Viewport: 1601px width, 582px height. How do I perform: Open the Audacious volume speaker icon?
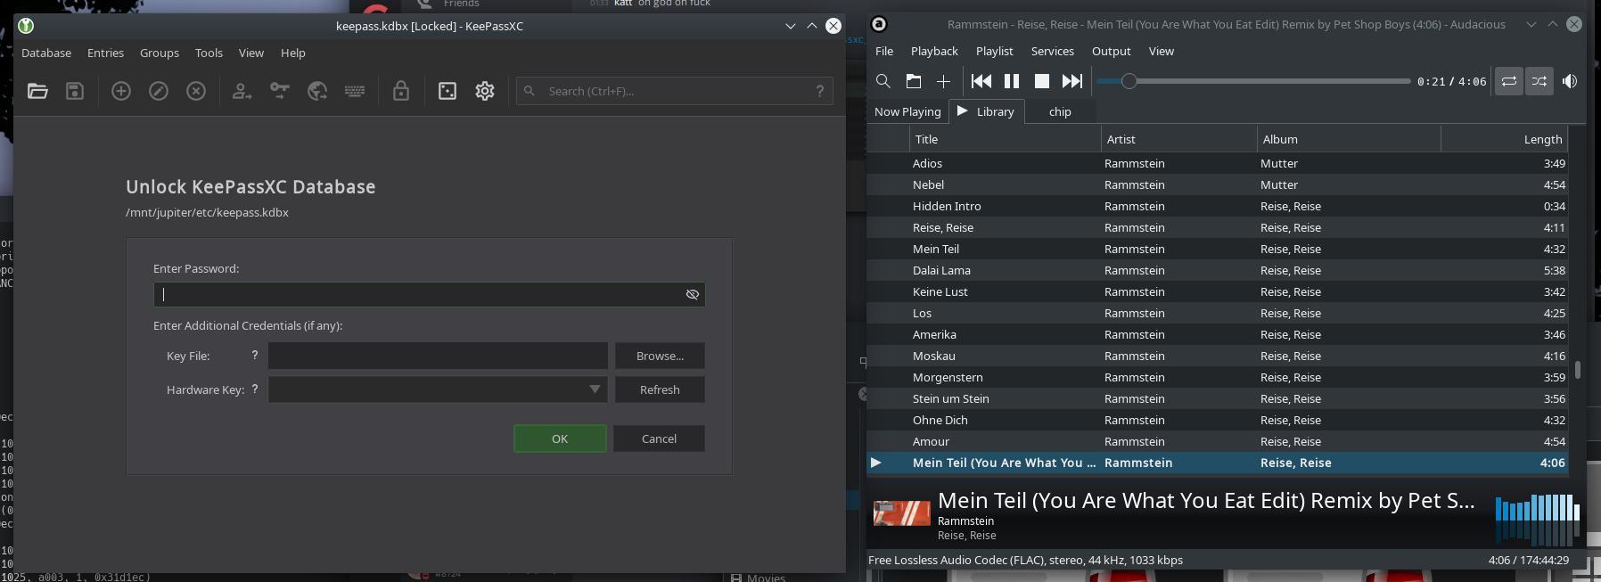point(1570,81)
